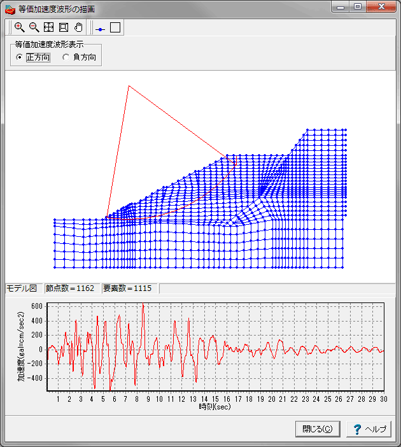This screenshot has height=447, width=401.
Task: Click the app icon in title bar
Action: point(10,10)
